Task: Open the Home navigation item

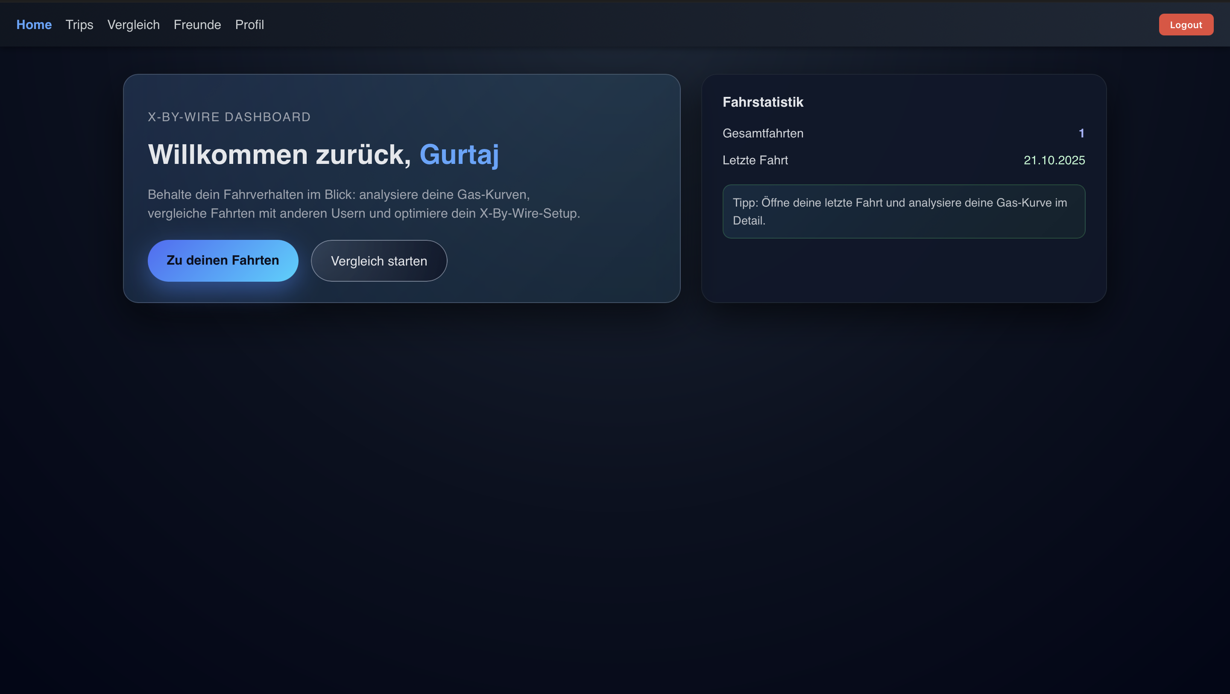Action: click(x=34, y=24)
